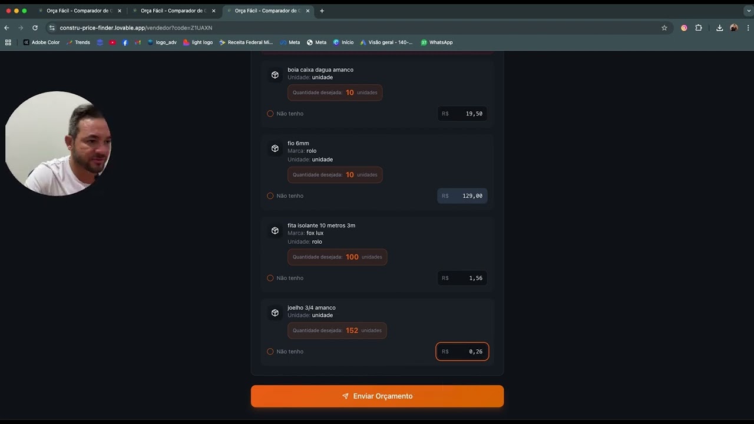
Task: Click the package icon beside fita isolante
Action: click(275, 231)
